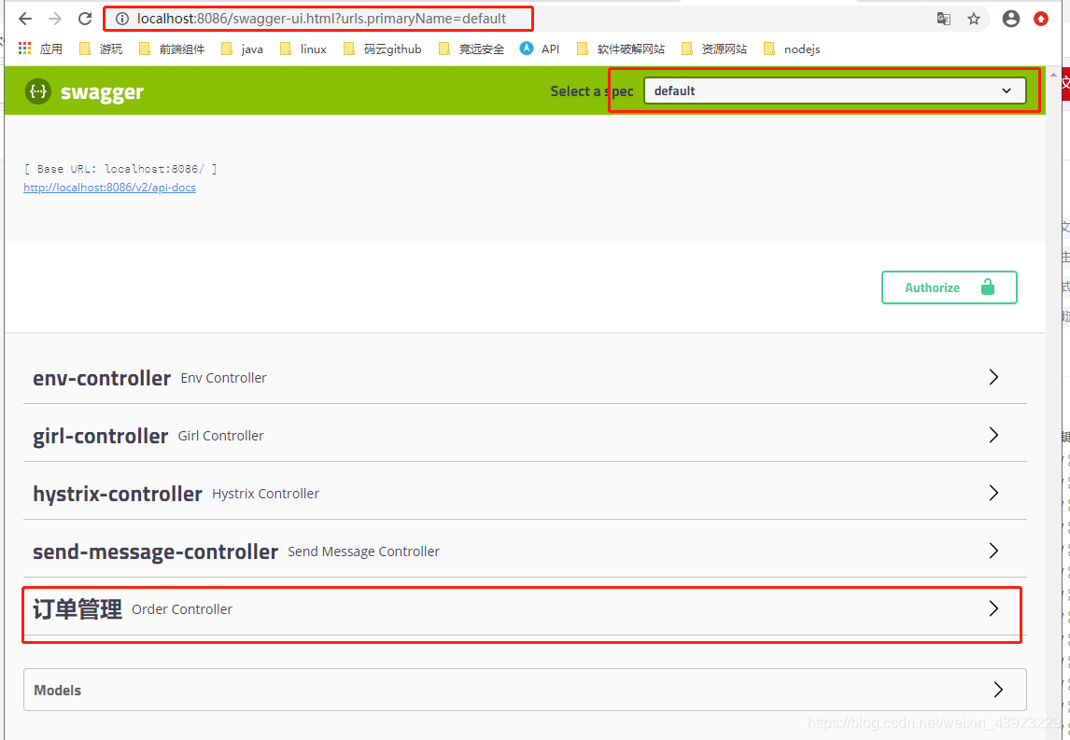
Task: Expand the Models section arrow
Action: click(998, 690)
